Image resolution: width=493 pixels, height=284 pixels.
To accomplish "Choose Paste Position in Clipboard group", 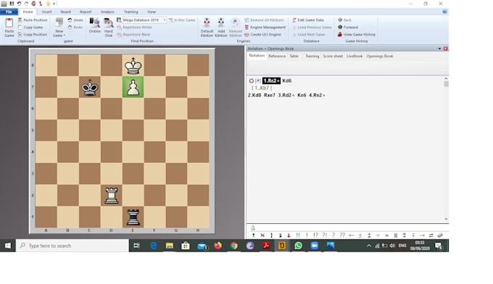I will click(33, 20).
